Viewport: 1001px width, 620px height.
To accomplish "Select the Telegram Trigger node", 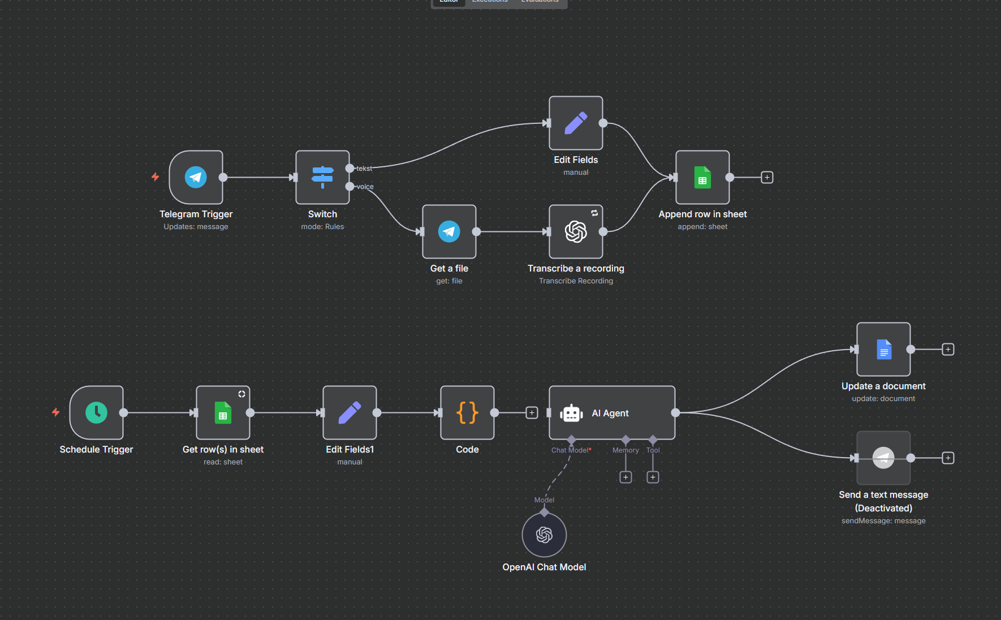I will [x=196, y=177].
